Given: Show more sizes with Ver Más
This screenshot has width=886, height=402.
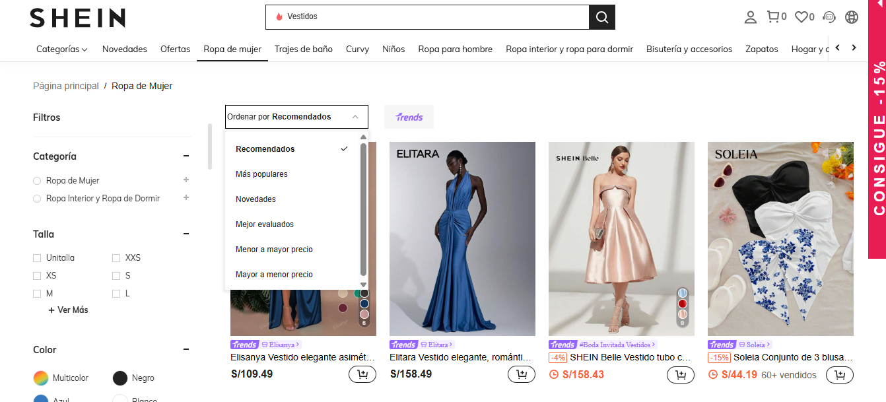Looking at the screenshot, I should click(x=68, y=310).
